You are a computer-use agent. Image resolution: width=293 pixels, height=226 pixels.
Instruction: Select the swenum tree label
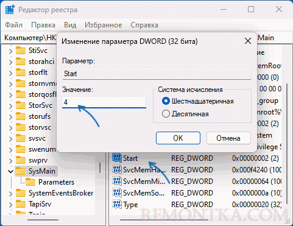(42, 149)
